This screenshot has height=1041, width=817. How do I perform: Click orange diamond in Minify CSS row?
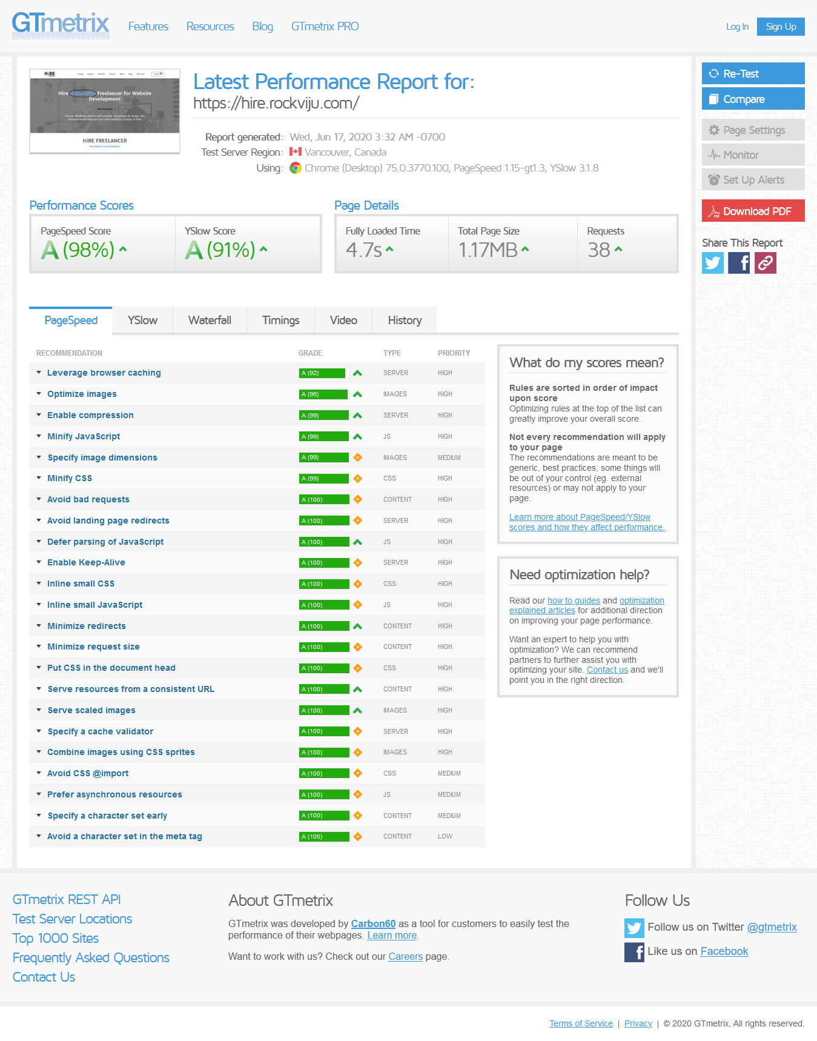pyautogui.click(x=357, y=479)
